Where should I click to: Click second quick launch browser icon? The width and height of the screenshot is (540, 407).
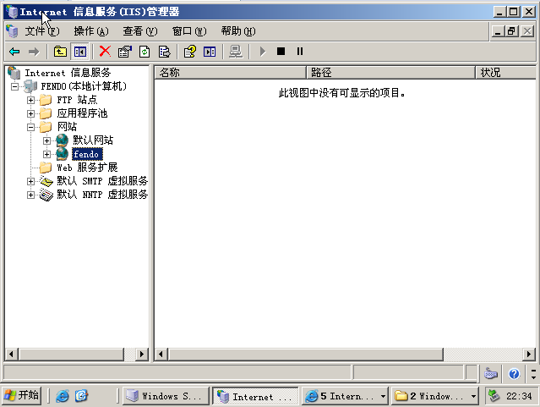point(81,396)
